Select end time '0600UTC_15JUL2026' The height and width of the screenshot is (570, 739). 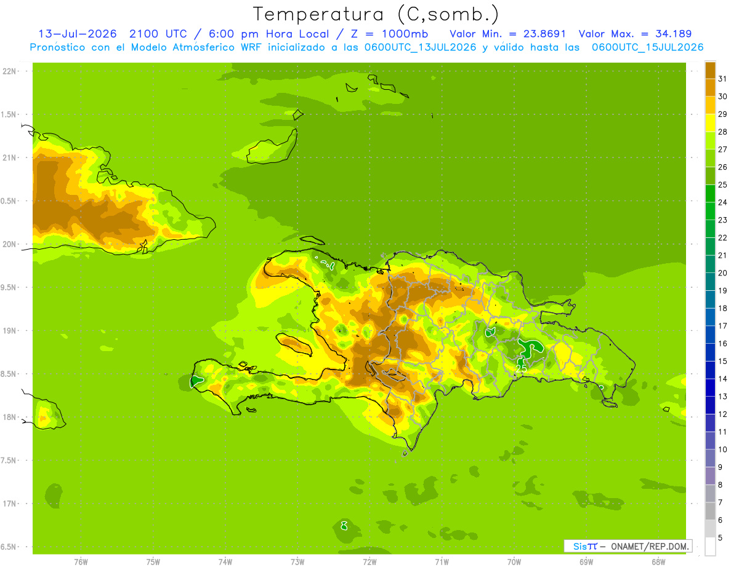[647, 47]
